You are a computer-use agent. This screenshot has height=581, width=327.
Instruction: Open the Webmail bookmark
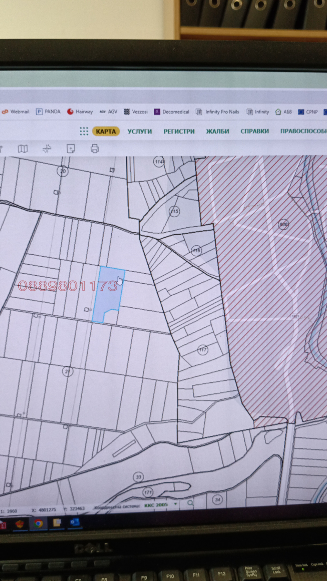point(16,112)
